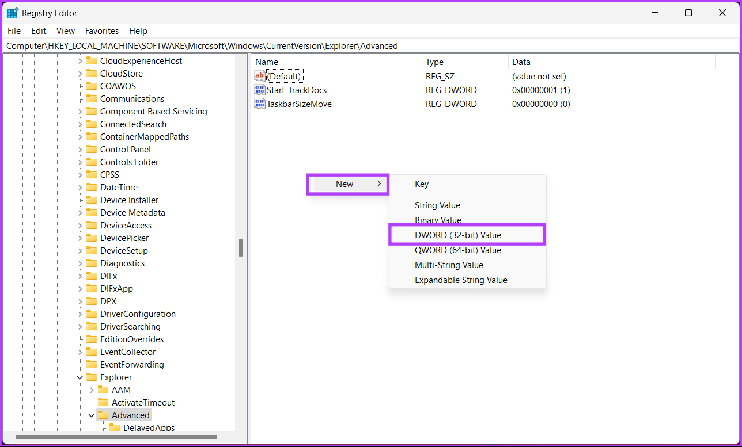
Task: Click the CloudStore folder icon
Action: pos(91,74)
